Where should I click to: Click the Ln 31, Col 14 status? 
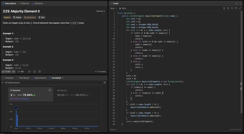tap(235, 129)
